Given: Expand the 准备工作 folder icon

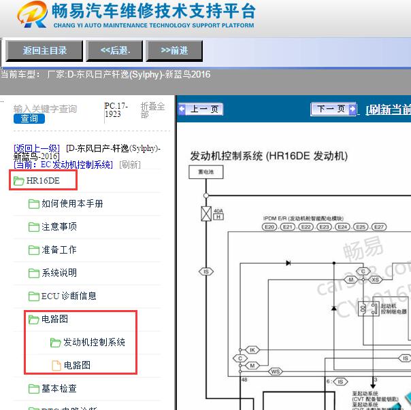Looking at the screenshot, I should click(x=34, y=250).
